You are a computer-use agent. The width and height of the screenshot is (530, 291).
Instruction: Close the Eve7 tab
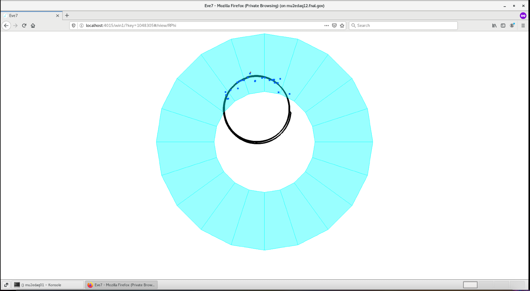pos(58,16)
